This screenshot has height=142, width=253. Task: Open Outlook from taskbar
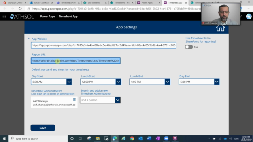point(141,138)
